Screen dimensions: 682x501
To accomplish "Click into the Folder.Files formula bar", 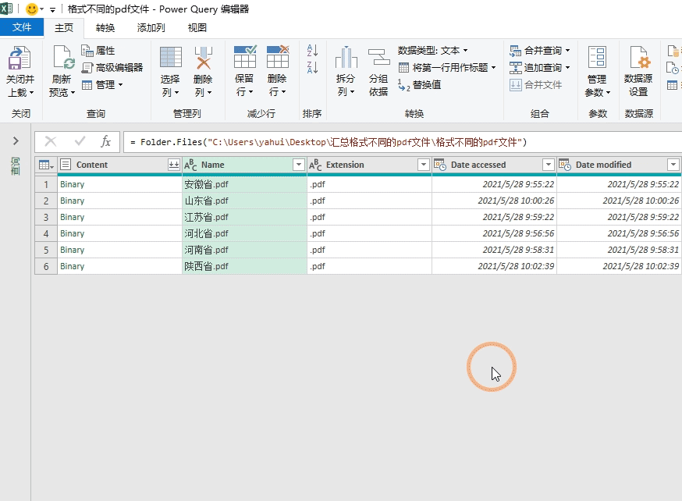I will coord(403,142).
